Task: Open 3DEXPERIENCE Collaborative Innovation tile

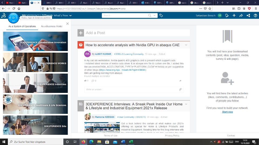Action: [35, 41]
